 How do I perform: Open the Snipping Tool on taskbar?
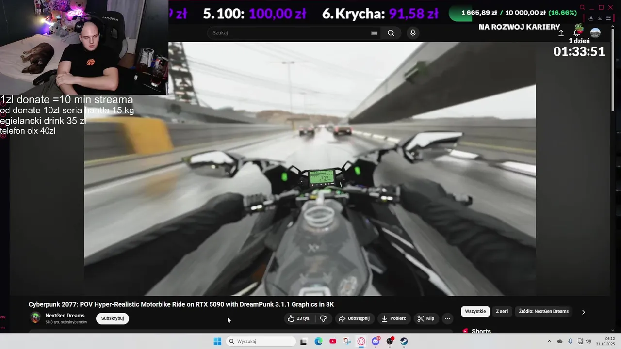pos(347,341)
